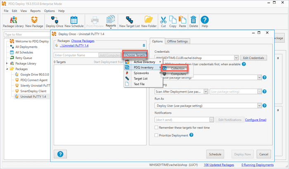
Task: Open the View menu
Action: (24, 11)
